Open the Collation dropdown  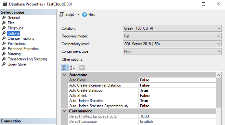(x=172, y=28)
